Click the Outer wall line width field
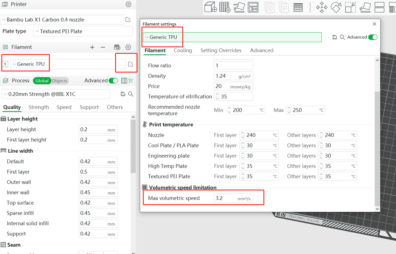 click(x=98, y=182)
